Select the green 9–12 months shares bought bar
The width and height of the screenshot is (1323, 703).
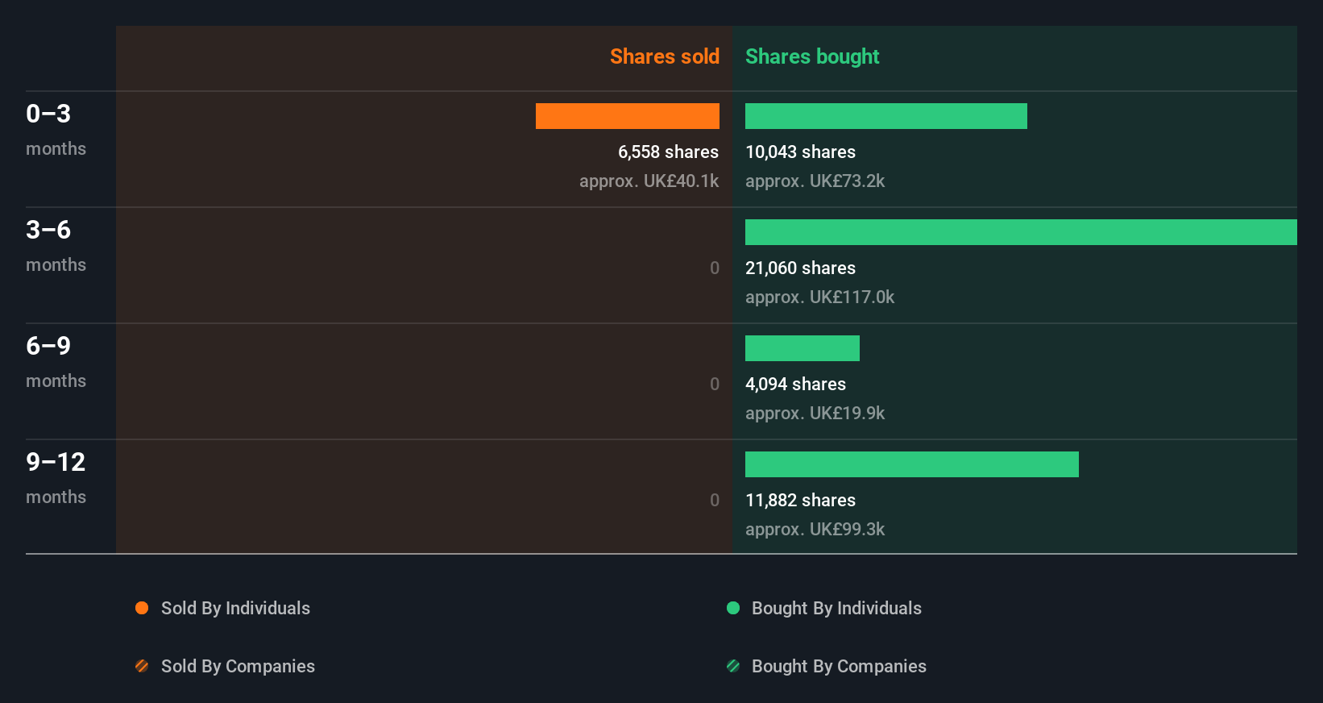[912, 464]
